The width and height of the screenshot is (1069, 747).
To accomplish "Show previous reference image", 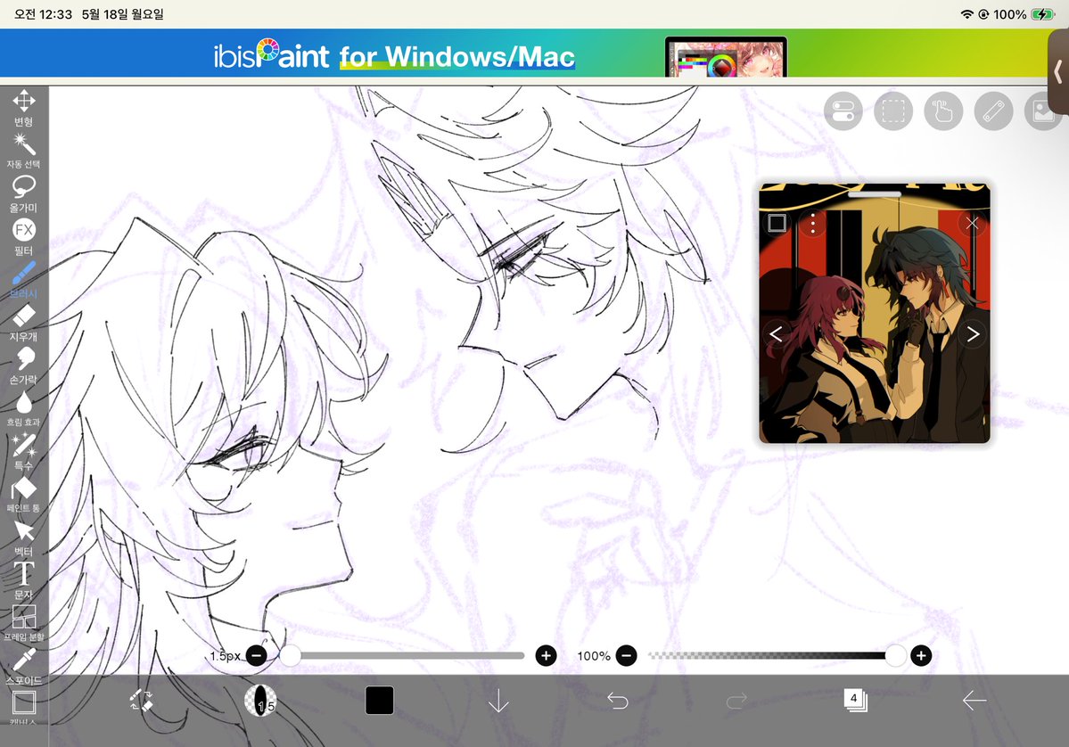I will coord(776,334).
